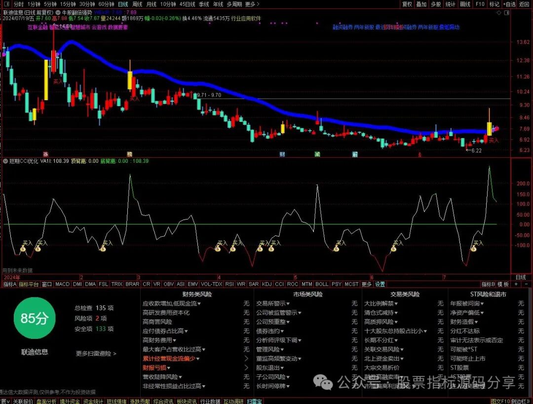Open the 盘面分析 bottom tab
Image resolution: width=533 pixels, height=404 pixels.
click(46, 401)
